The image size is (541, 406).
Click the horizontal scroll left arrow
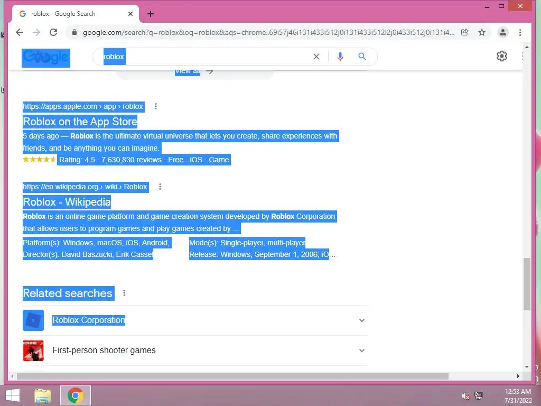point(13,376)
